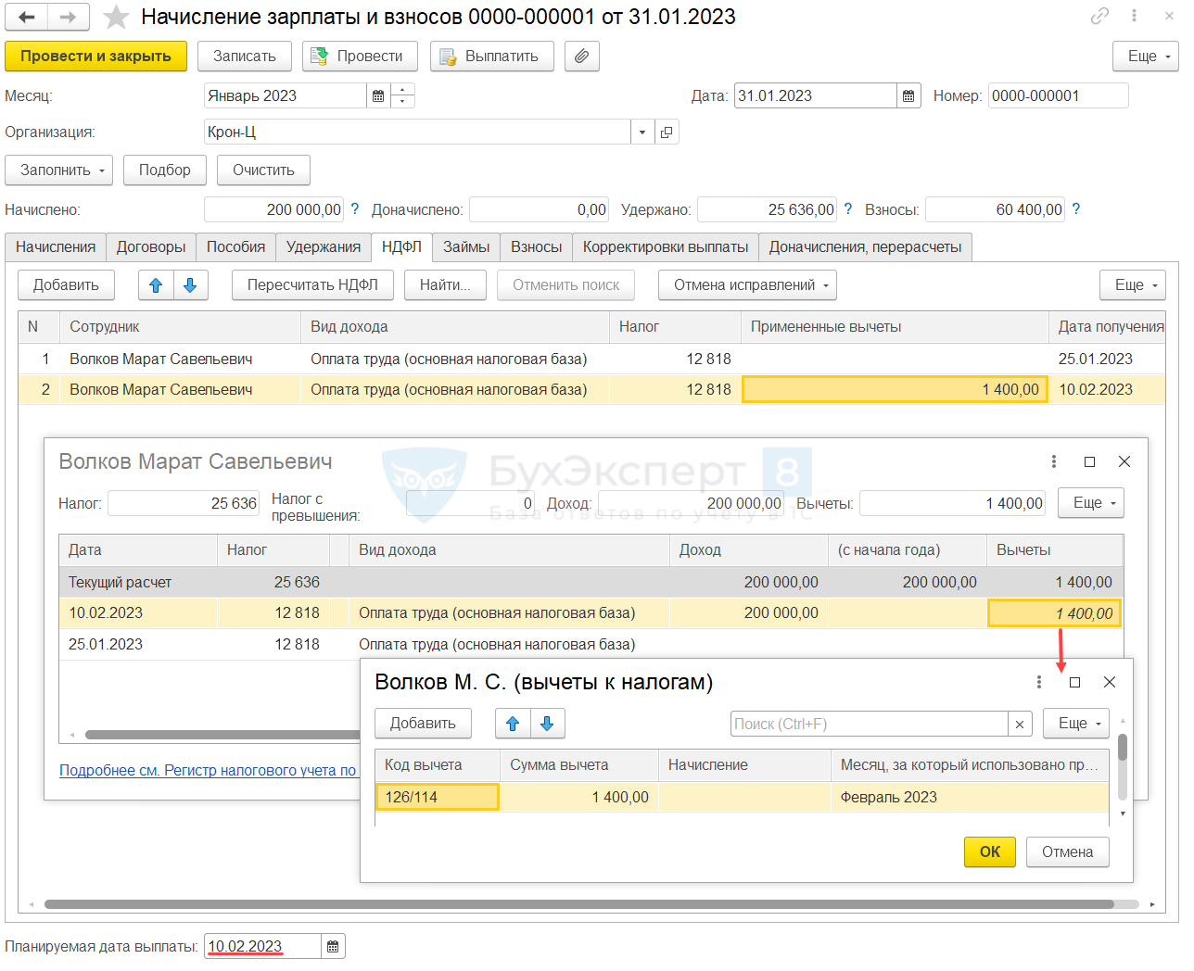Screen dimensions: 1194x971
Task: Show help for Удержано amount
Action: [x=847, y=209]
